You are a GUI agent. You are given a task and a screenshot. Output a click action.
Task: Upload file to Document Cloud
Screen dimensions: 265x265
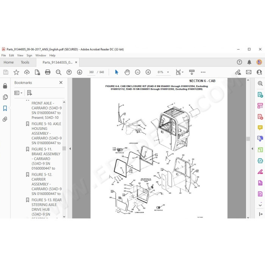click(x=27, y=72)
